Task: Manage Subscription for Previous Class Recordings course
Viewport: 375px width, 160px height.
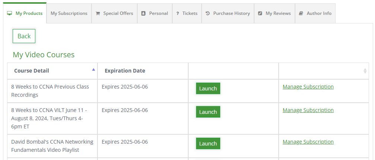Action: [308, 87]
